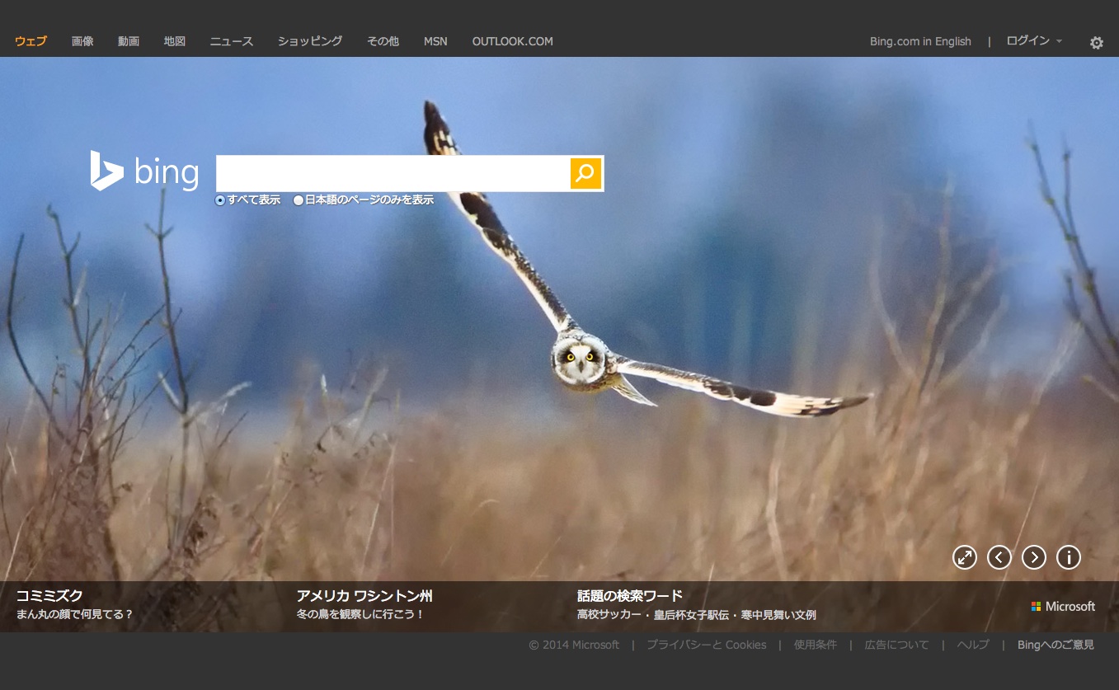
Task: Click the Bing logo
Action: click(x=145, y=171)
